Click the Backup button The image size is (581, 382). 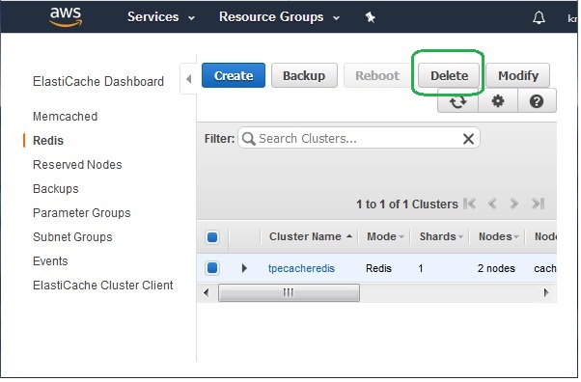(304, 75)
